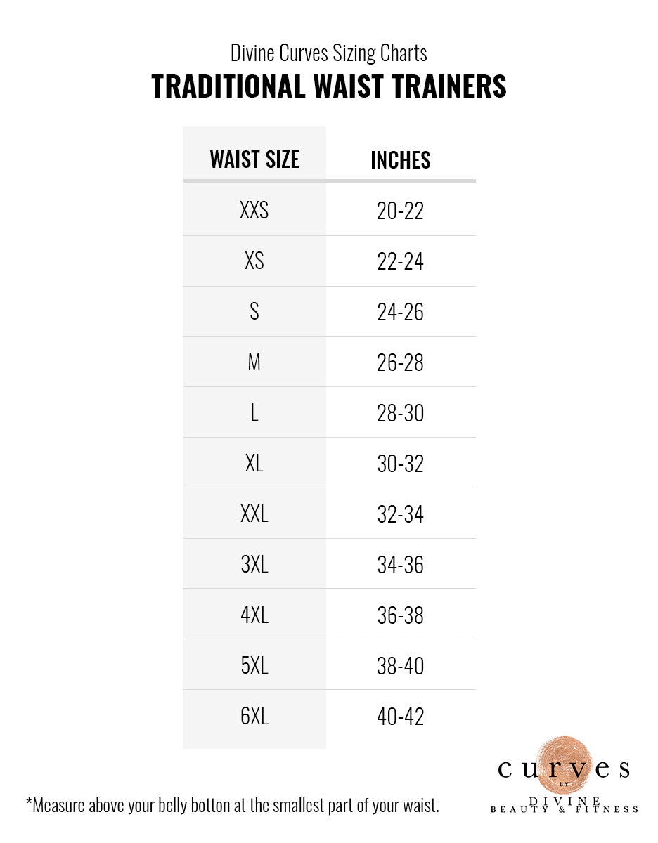This screenshot has width=658, height=843.
Task: Click the 4XL size label
Action: pos(254,615)
